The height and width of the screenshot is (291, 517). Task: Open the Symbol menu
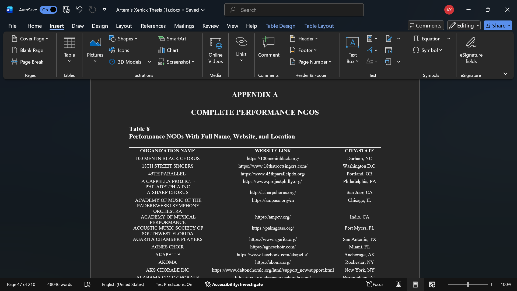(x=427, y=50)
